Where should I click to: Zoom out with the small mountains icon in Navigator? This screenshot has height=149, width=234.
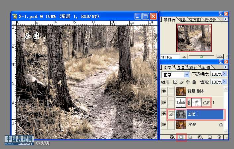[x=184, y=57]
